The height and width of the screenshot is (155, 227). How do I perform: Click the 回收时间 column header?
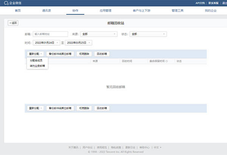click(x=127, y=61)
